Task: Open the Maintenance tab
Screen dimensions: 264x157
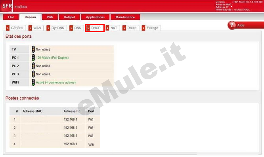Action: pos(125,17)
